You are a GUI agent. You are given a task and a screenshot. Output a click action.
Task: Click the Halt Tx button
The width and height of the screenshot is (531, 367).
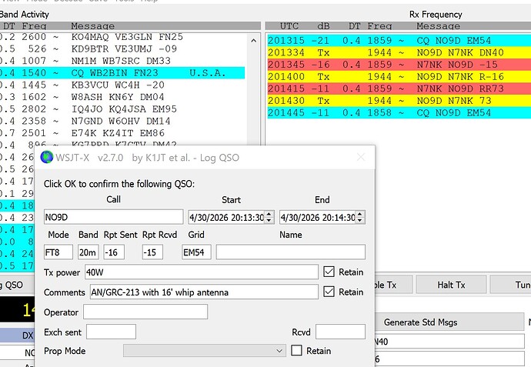[451, 285]
